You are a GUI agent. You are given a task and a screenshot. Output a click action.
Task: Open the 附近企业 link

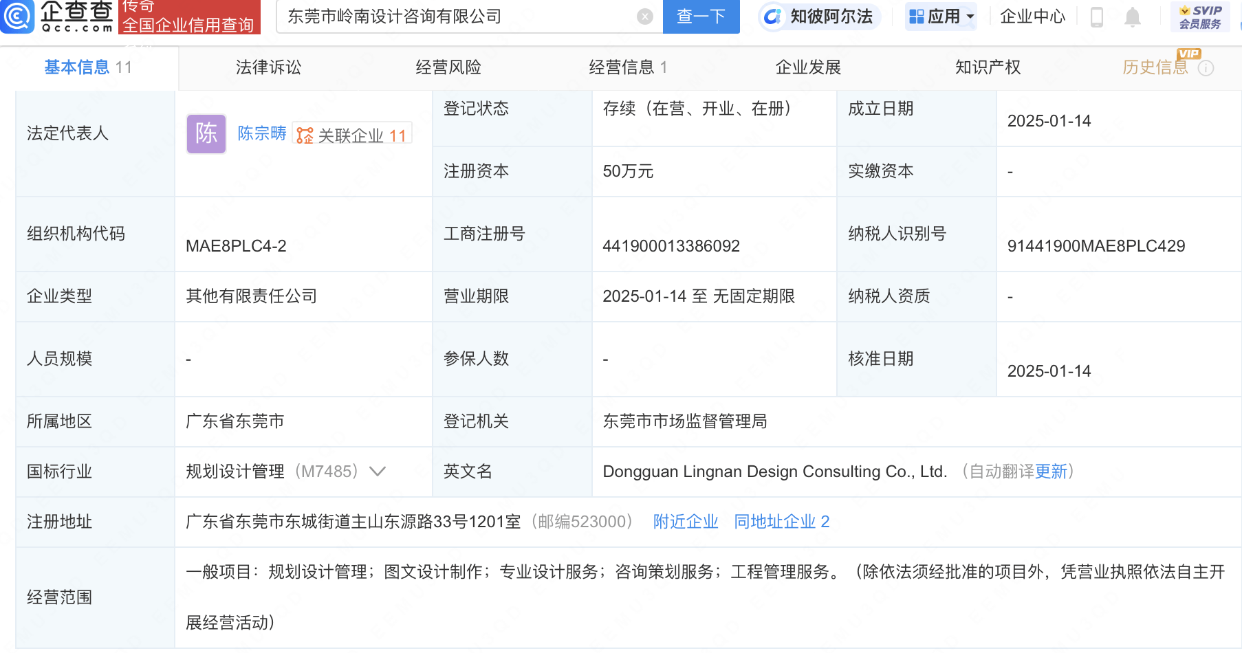tap(684, 522)
